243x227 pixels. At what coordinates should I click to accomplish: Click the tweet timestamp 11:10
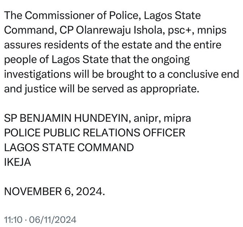click(13, 219)
